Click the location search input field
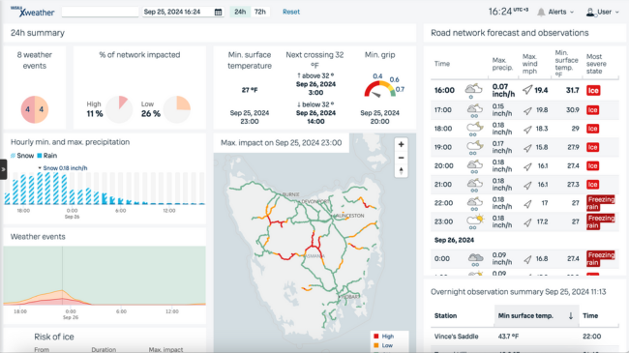Screen dimensions: 629x353 tap(101, 12)
